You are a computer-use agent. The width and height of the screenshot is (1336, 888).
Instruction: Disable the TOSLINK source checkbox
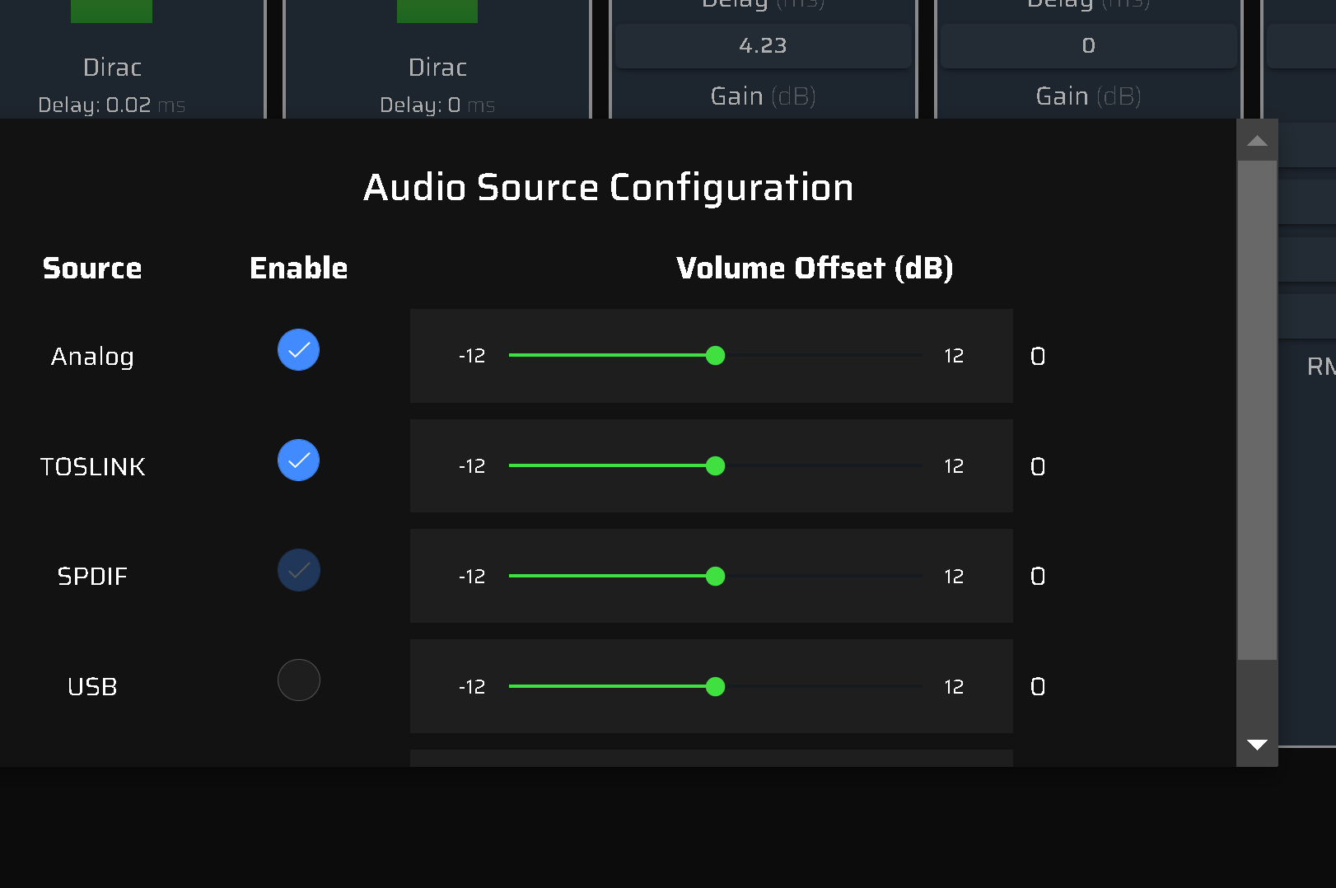coord(298,460)
